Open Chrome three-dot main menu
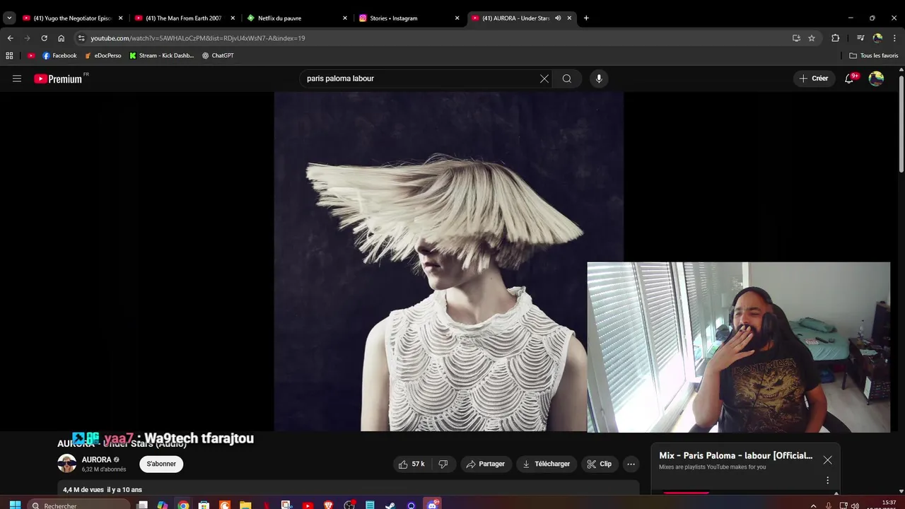The image size is (905, 509). coord(895,38)
